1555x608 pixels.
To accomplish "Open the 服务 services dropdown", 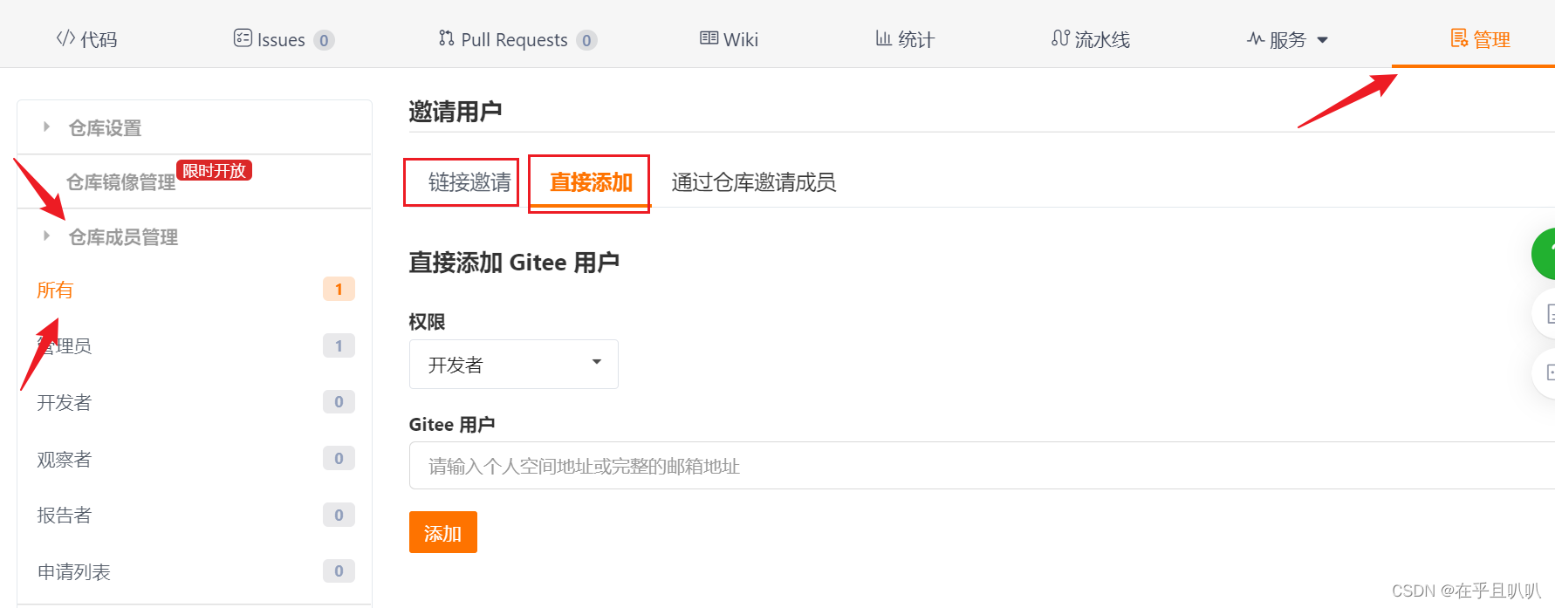I will click(x=1287, y=39).
